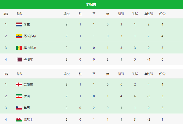
Task: Click the Netherlands flag icon
Action: click(x=19, y=24)
